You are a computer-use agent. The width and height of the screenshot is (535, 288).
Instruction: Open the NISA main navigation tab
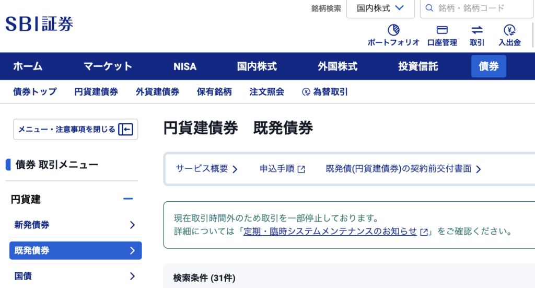(x=185, y=66)
